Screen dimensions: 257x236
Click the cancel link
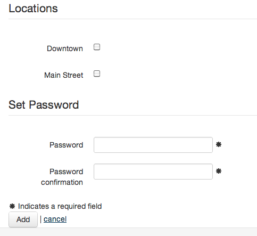55,219
